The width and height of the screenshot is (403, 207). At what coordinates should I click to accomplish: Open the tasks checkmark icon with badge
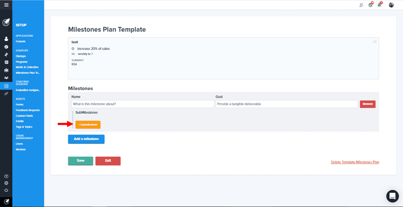coord(371,5)
